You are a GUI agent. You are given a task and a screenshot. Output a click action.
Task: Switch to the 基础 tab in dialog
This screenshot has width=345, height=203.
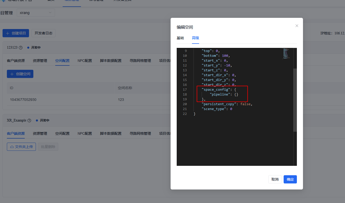(x=180, y=38)
